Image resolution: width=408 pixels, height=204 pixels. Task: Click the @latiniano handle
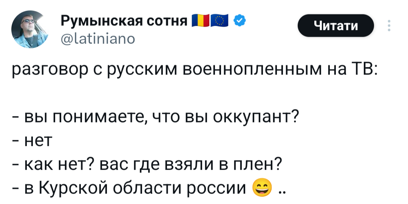95,38
